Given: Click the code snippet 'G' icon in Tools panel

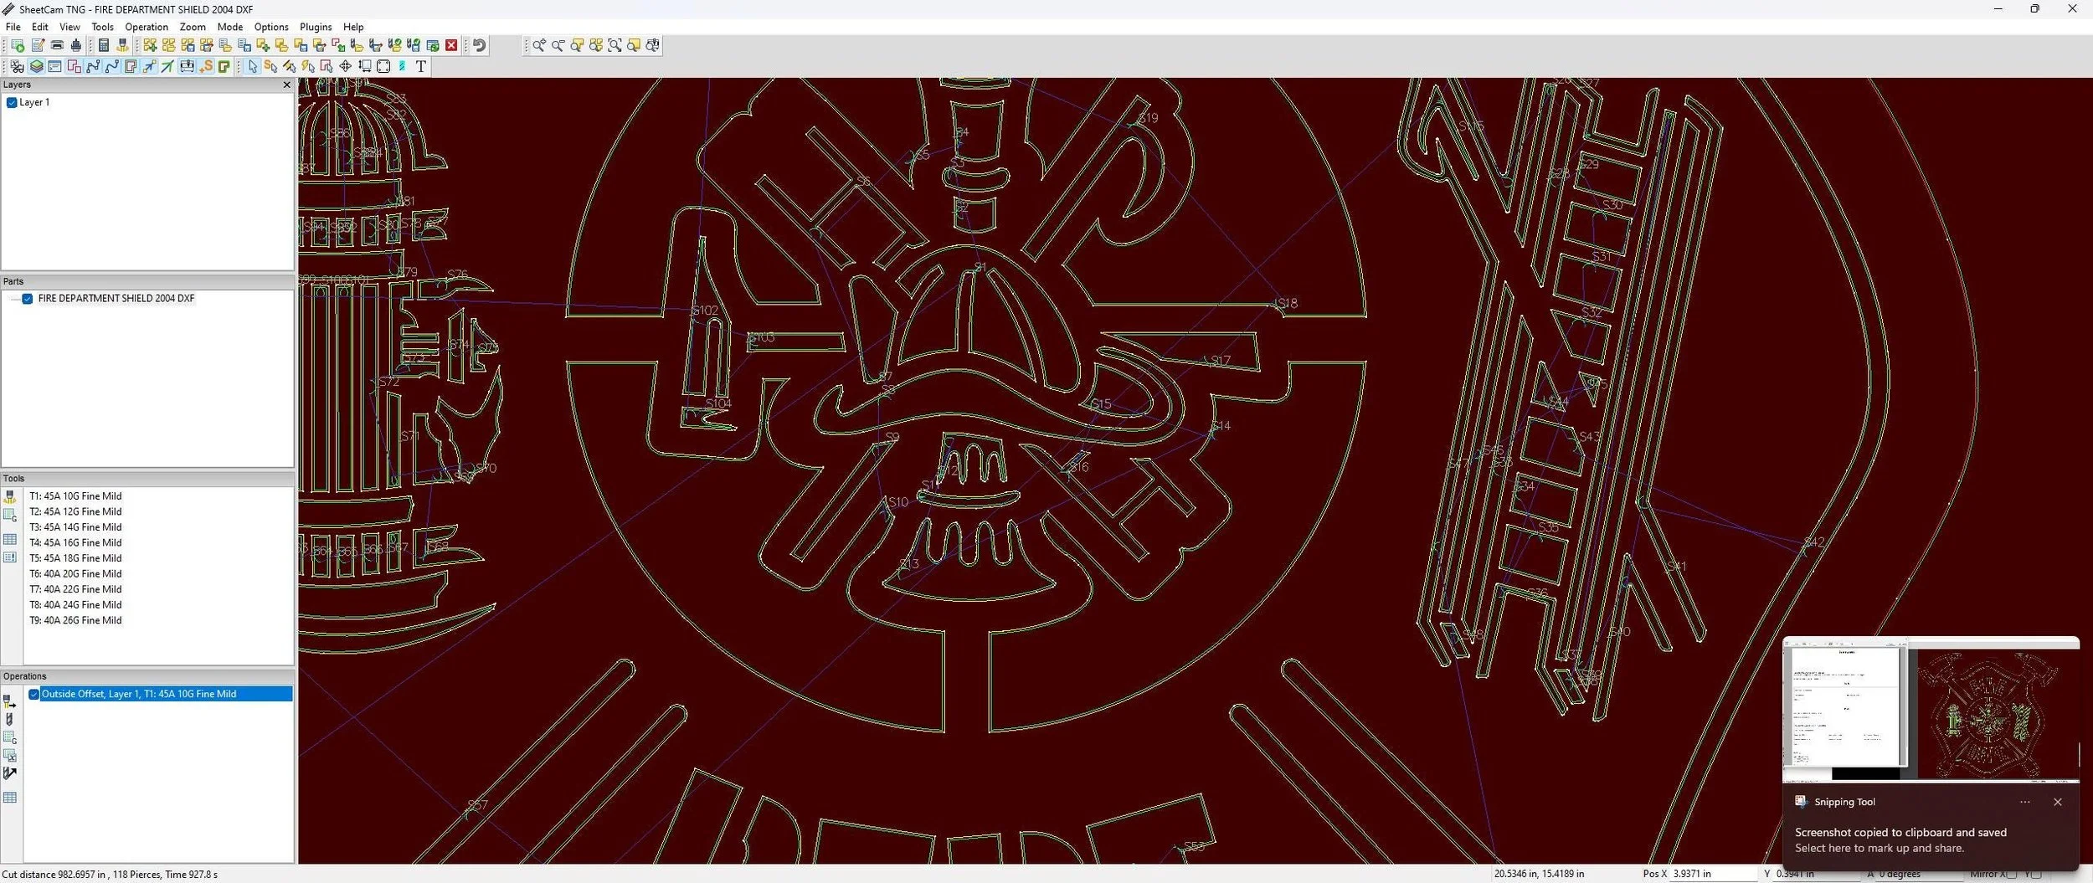Looking at the screenshot, I should tap(10, 516).
